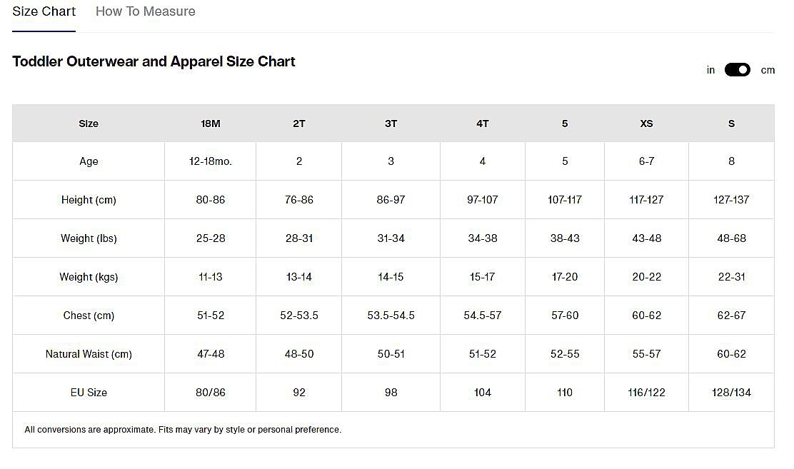
Task: Click the Natural Waist (cm) row label
Action: click(x=89, y=354)
